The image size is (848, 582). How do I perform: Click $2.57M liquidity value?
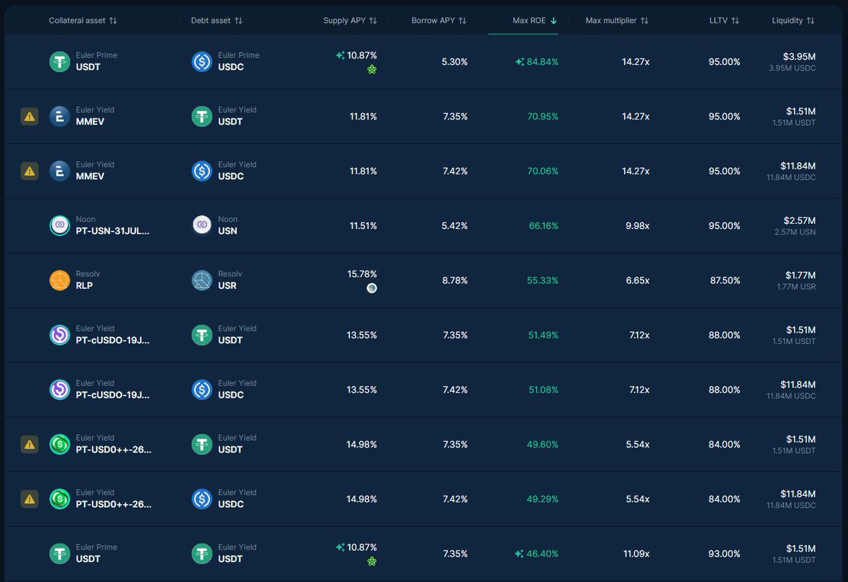(799, 220)
